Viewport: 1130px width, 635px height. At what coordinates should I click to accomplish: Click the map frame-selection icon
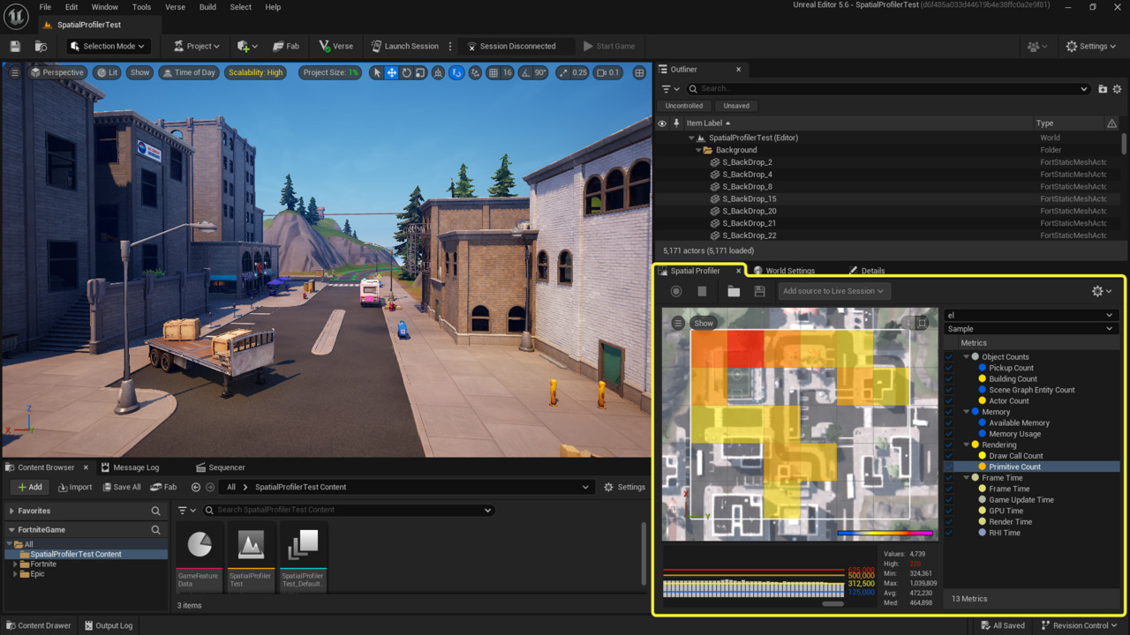922,323
